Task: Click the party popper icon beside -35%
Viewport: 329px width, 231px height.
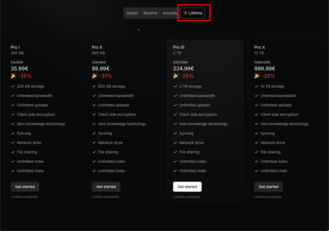Action: tap(14, 76)
